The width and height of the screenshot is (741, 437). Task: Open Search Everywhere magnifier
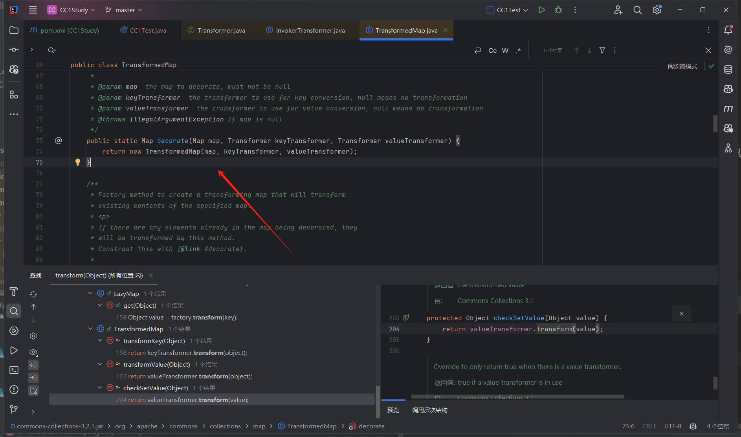(637, 10)
